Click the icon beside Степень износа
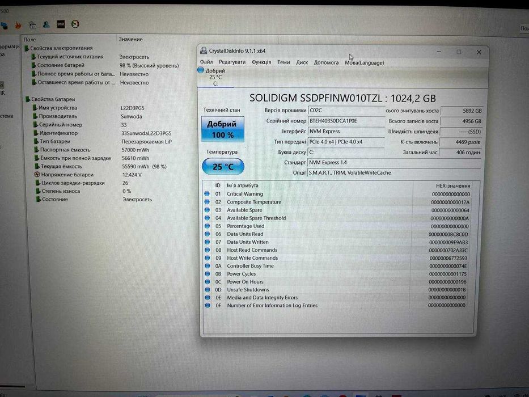This screenshot has width=529, height=397. (x=38, y=191)
